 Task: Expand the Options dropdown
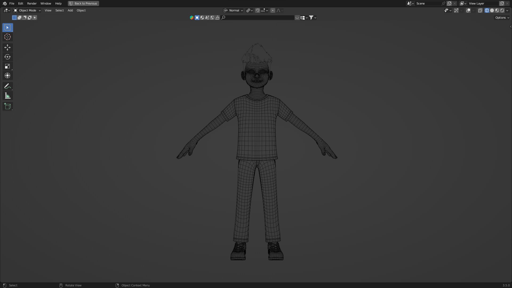502,18
